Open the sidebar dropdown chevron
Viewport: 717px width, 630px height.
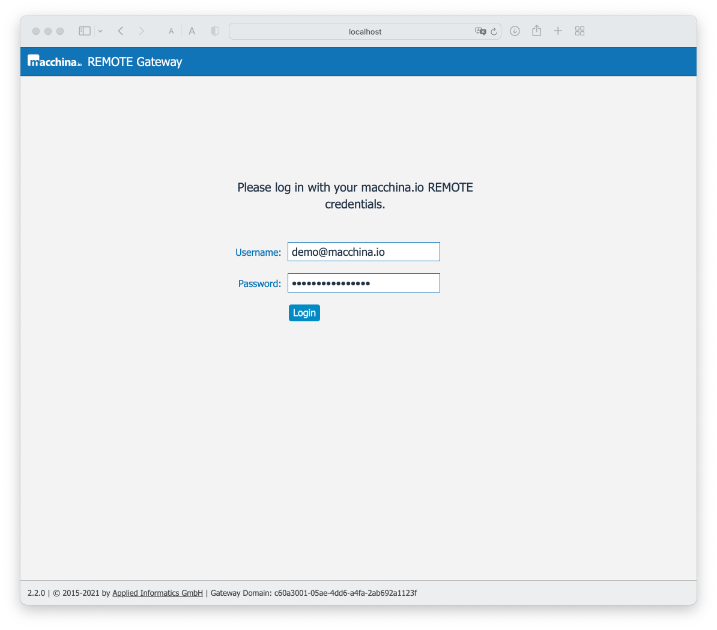pos(100,31)
